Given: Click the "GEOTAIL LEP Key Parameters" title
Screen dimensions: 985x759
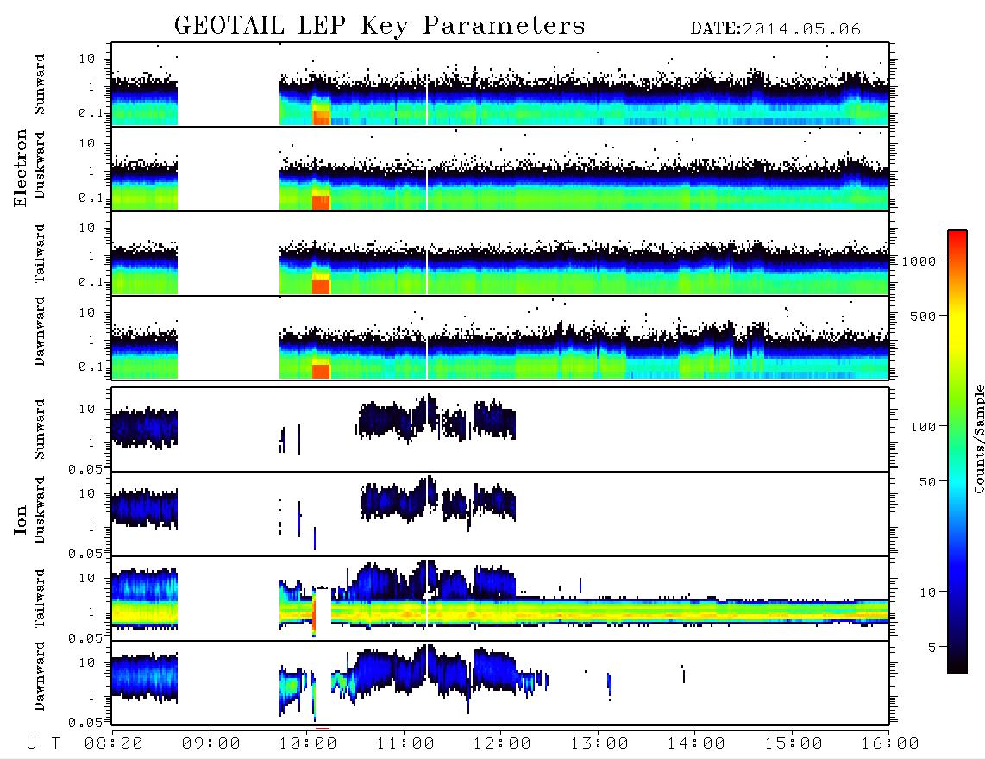Looking at the screenshot, I should (380, 26).
